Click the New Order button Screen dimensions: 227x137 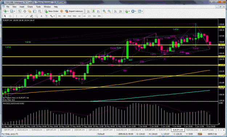[x=52, y=11]
